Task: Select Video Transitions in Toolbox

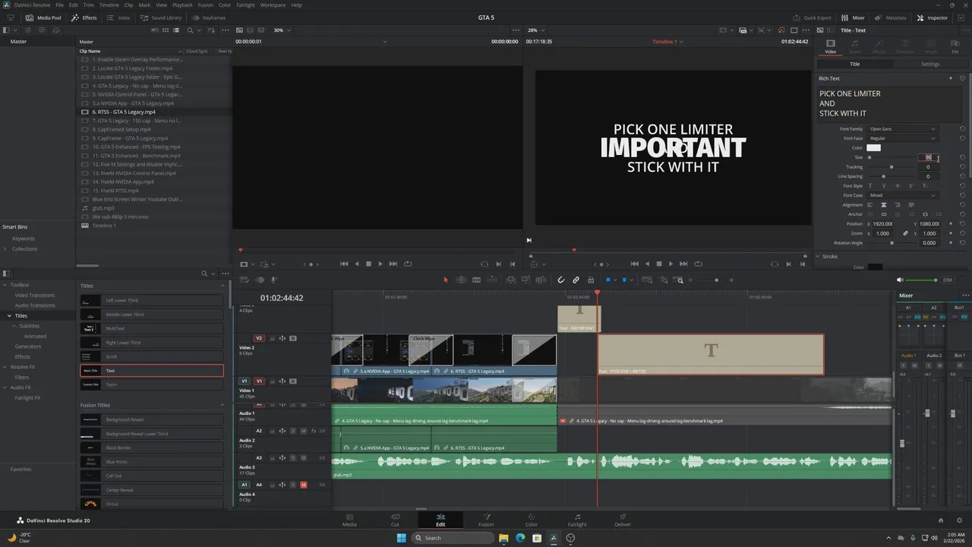Action: click(x=35, y=295)
